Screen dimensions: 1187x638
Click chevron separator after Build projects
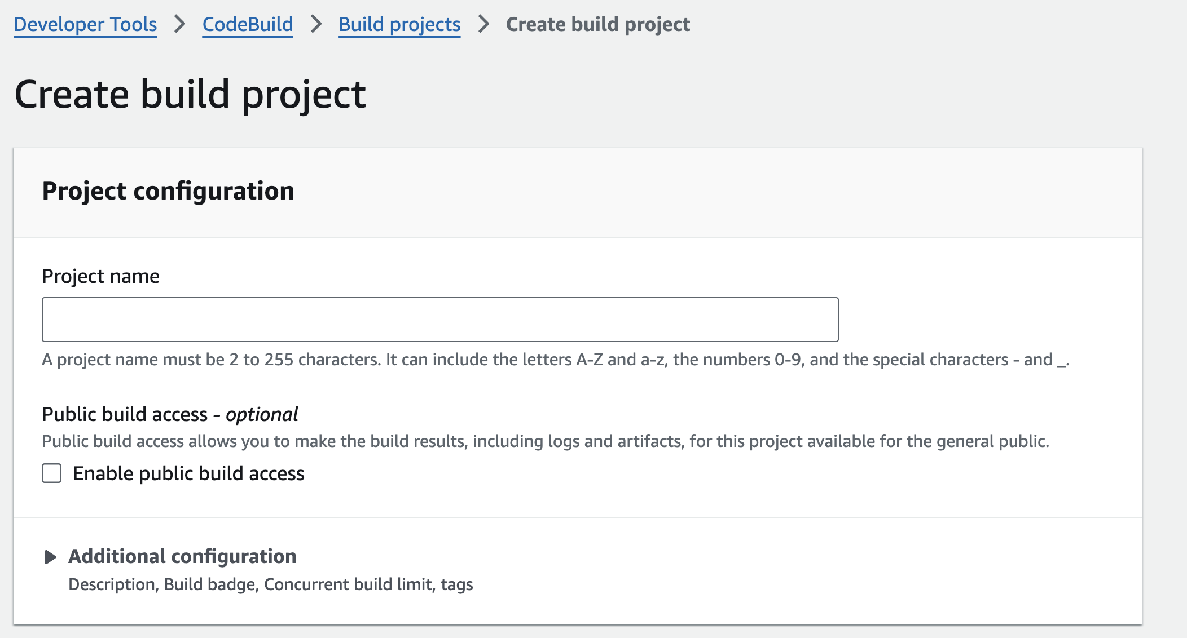tap(483, 24)
